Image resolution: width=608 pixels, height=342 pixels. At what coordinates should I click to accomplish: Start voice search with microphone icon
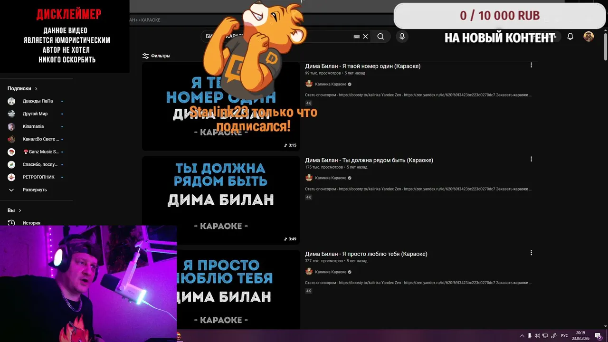point(402,37)
